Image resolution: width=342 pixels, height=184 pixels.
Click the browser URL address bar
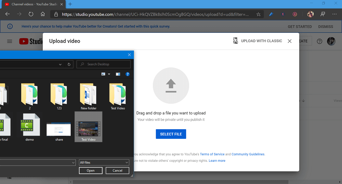click(x=155, y=14)
